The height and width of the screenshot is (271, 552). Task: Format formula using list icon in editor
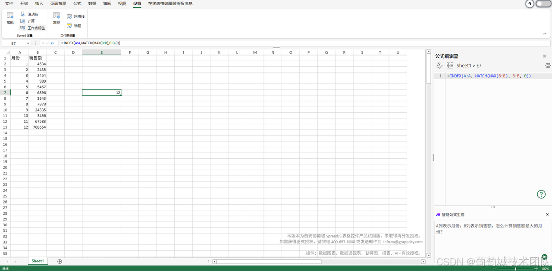450,66
